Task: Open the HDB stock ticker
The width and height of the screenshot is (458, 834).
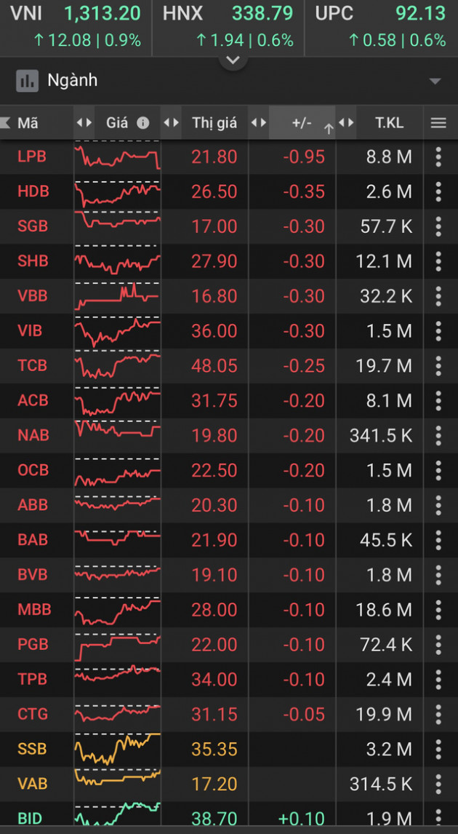Action: tap(33, 191)
